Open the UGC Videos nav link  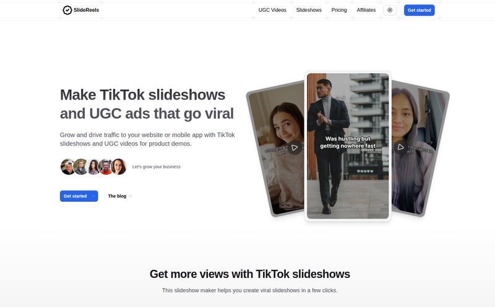(x=272, y=10)
